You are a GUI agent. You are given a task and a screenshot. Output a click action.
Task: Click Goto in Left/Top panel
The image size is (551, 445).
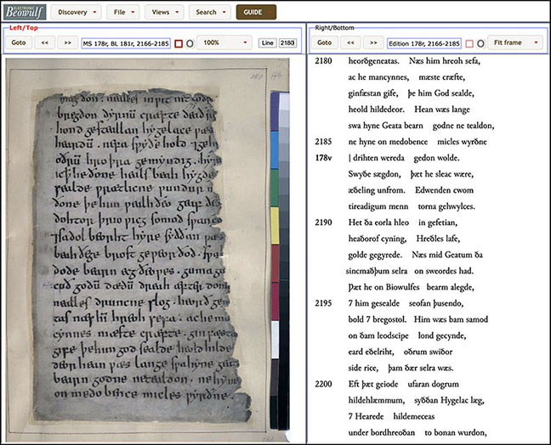tap(19, 42)
